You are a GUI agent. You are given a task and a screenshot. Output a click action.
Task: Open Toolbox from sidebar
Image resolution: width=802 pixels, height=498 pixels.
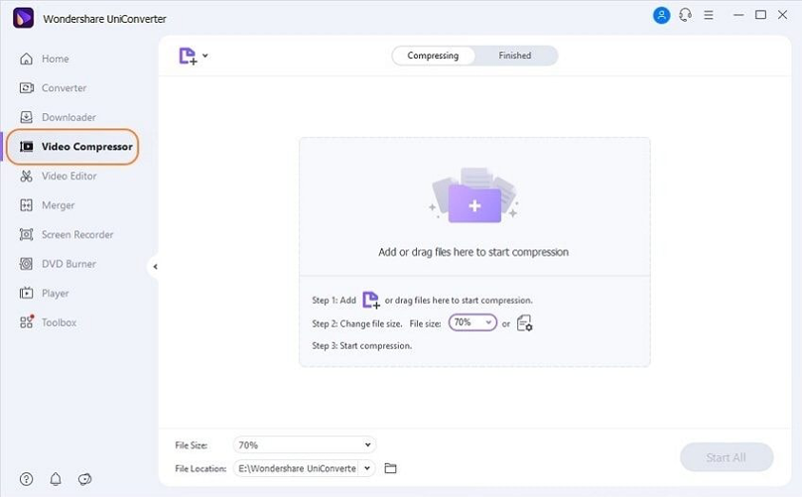[x=59, y=322]
